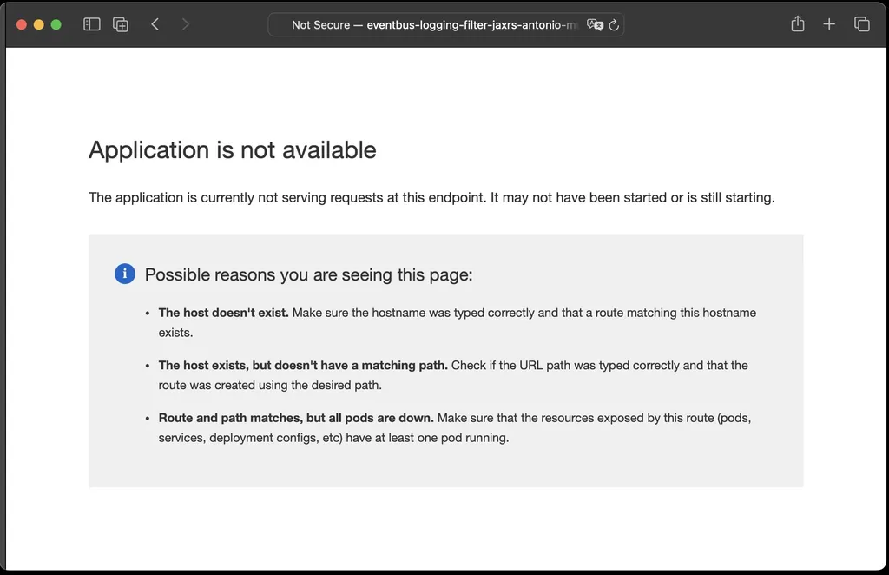
Task: Click 'Possible reasons you are seeing this page:'
Action: [308, 275]
